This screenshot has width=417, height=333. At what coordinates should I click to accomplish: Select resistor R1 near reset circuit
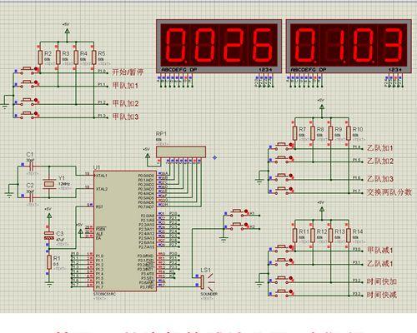(x=49, y=262)
